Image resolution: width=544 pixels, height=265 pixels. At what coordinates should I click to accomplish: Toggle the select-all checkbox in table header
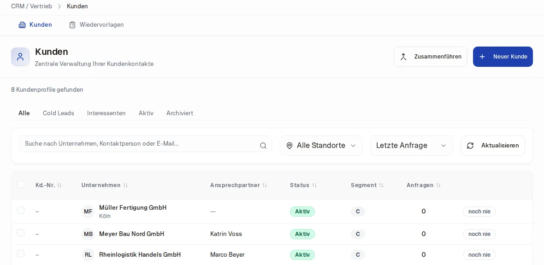pyautogui.click(x=21, y=184)
